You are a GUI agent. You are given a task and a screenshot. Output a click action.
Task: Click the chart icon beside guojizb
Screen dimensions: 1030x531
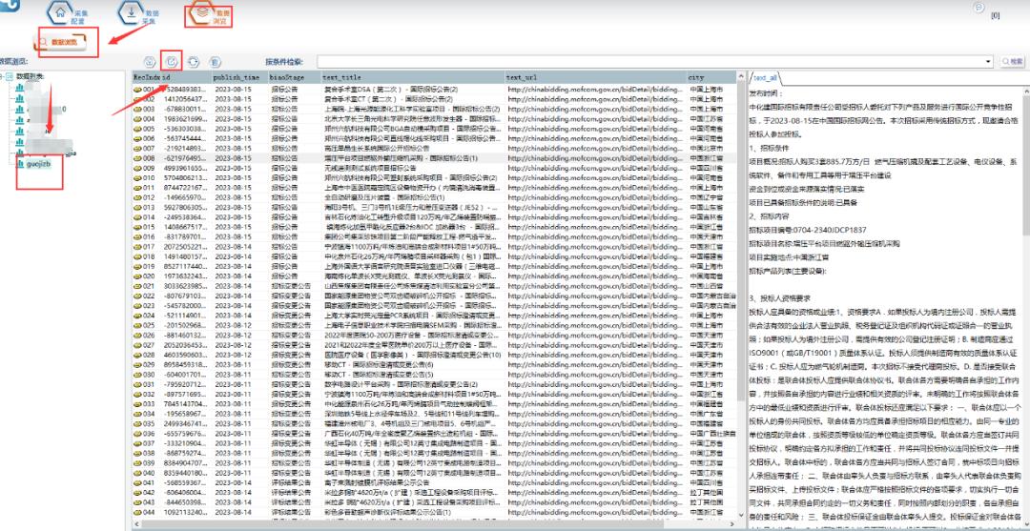pos(21,163)
